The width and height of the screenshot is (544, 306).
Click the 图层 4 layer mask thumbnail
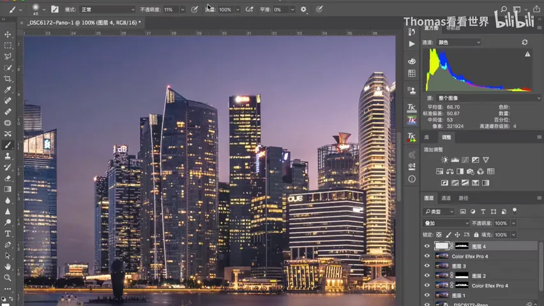click(x=462, y=246)
